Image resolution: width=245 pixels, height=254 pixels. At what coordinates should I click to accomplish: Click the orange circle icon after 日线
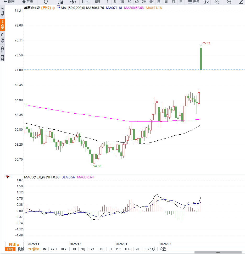pos(54,8)
